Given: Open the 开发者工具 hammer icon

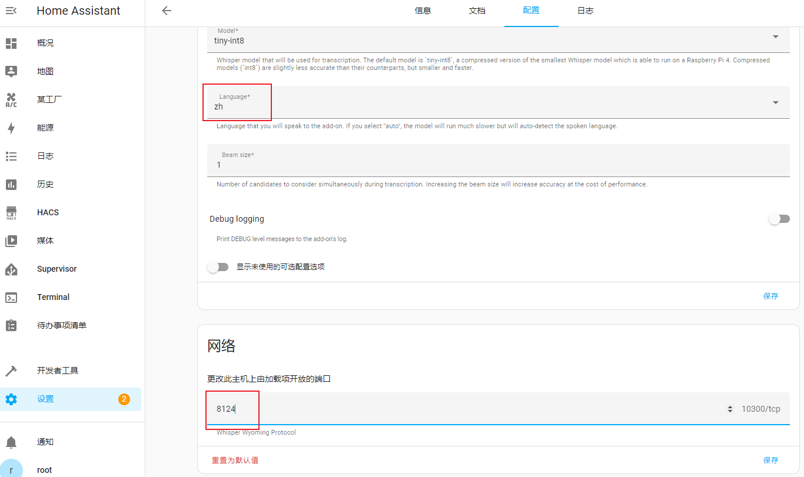Looking at the screenshot, I should (x=11, y=371).
